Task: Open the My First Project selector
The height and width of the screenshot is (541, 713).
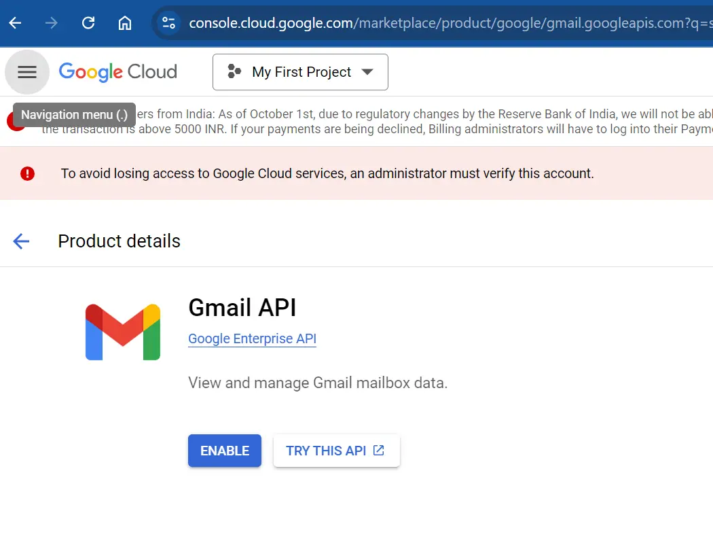Action: pyautogui.click(x=300, y=72)
